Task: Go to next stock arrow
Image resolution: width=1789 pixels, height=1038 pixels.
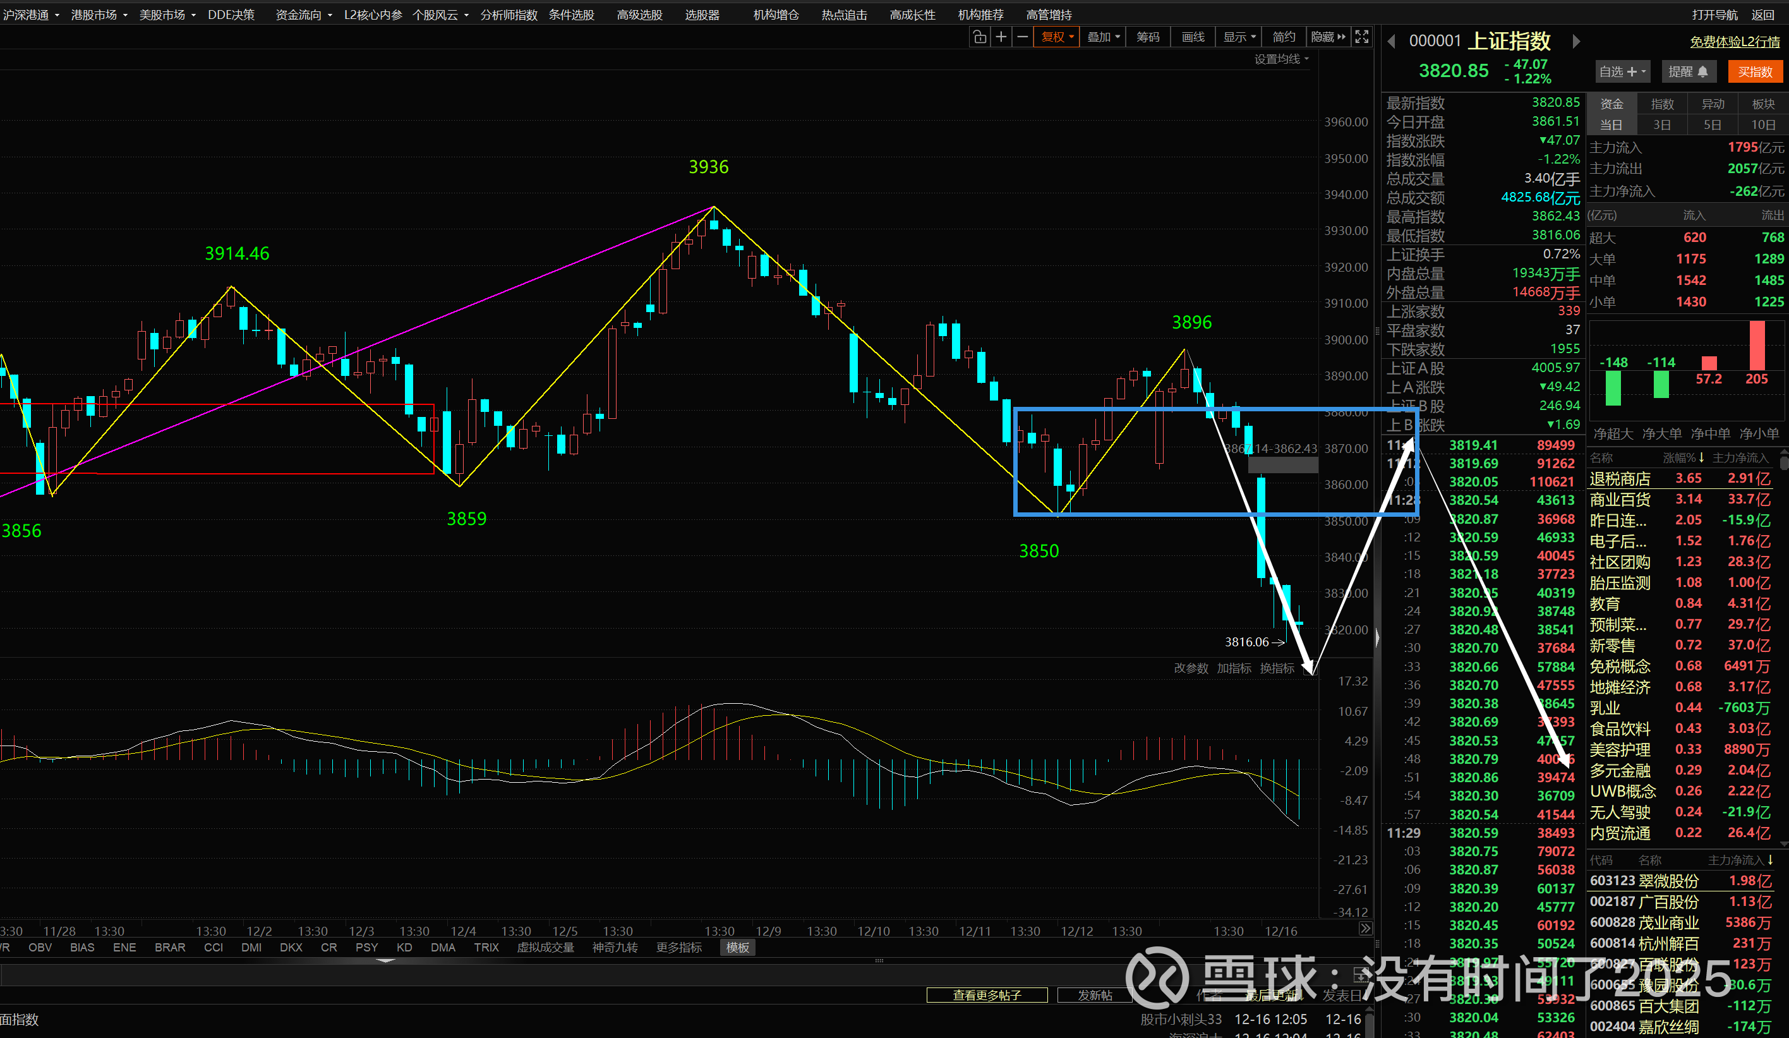Action: (1576, 42)
